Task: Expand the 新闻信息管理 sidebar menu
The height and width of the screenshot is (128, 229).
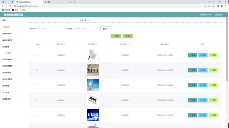Action: 12,59
